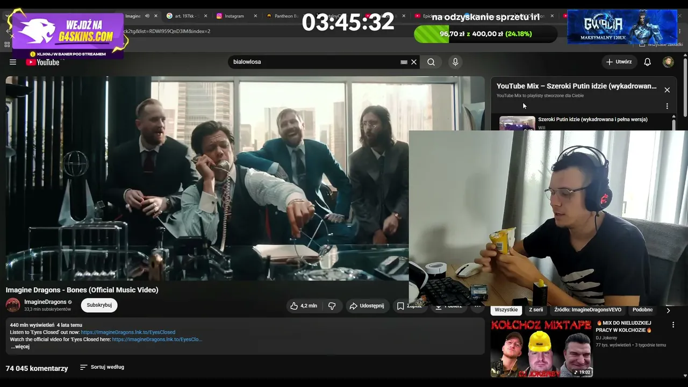This screenshot has width=688, height=387.
Task: Open the Kołchoz Mixtape video thumbnail
Action: click(x=541, y=348)
